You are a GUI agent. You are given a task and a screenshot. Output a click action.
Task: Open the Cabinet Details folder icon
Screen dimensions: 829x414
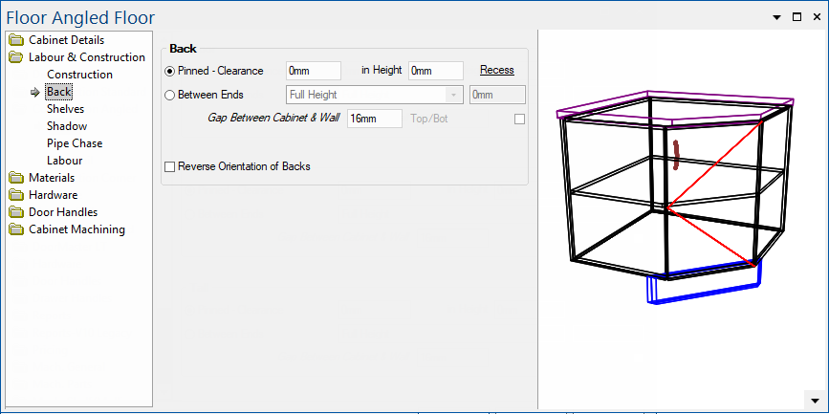pyautogui.click(x=16, y=40)
